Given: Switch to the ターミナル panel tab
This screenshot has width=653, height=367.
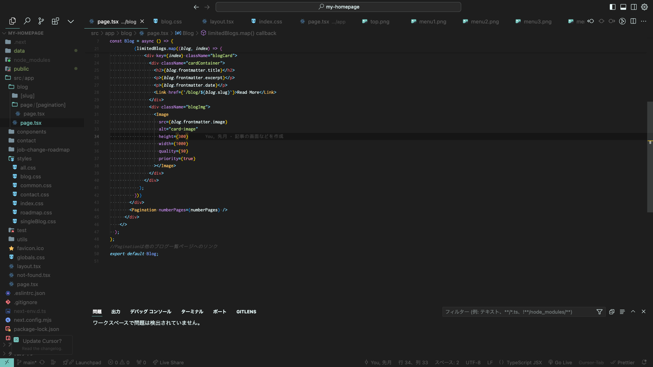Looking at the screenshot, I should point(192,312).
